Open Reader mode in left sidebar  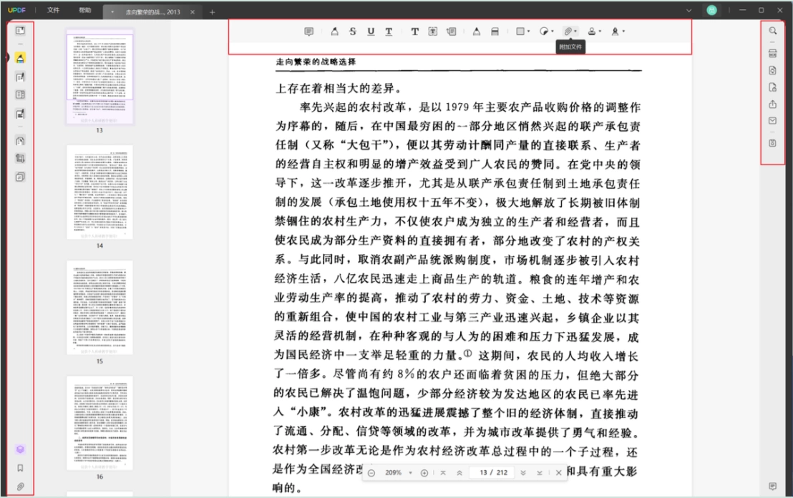pyautogui.click(x=20, y=31)
